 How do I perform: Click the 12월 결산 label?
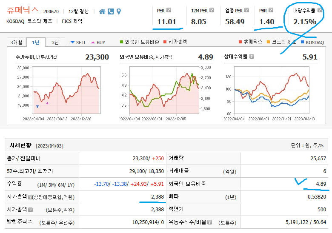point(79,11)
